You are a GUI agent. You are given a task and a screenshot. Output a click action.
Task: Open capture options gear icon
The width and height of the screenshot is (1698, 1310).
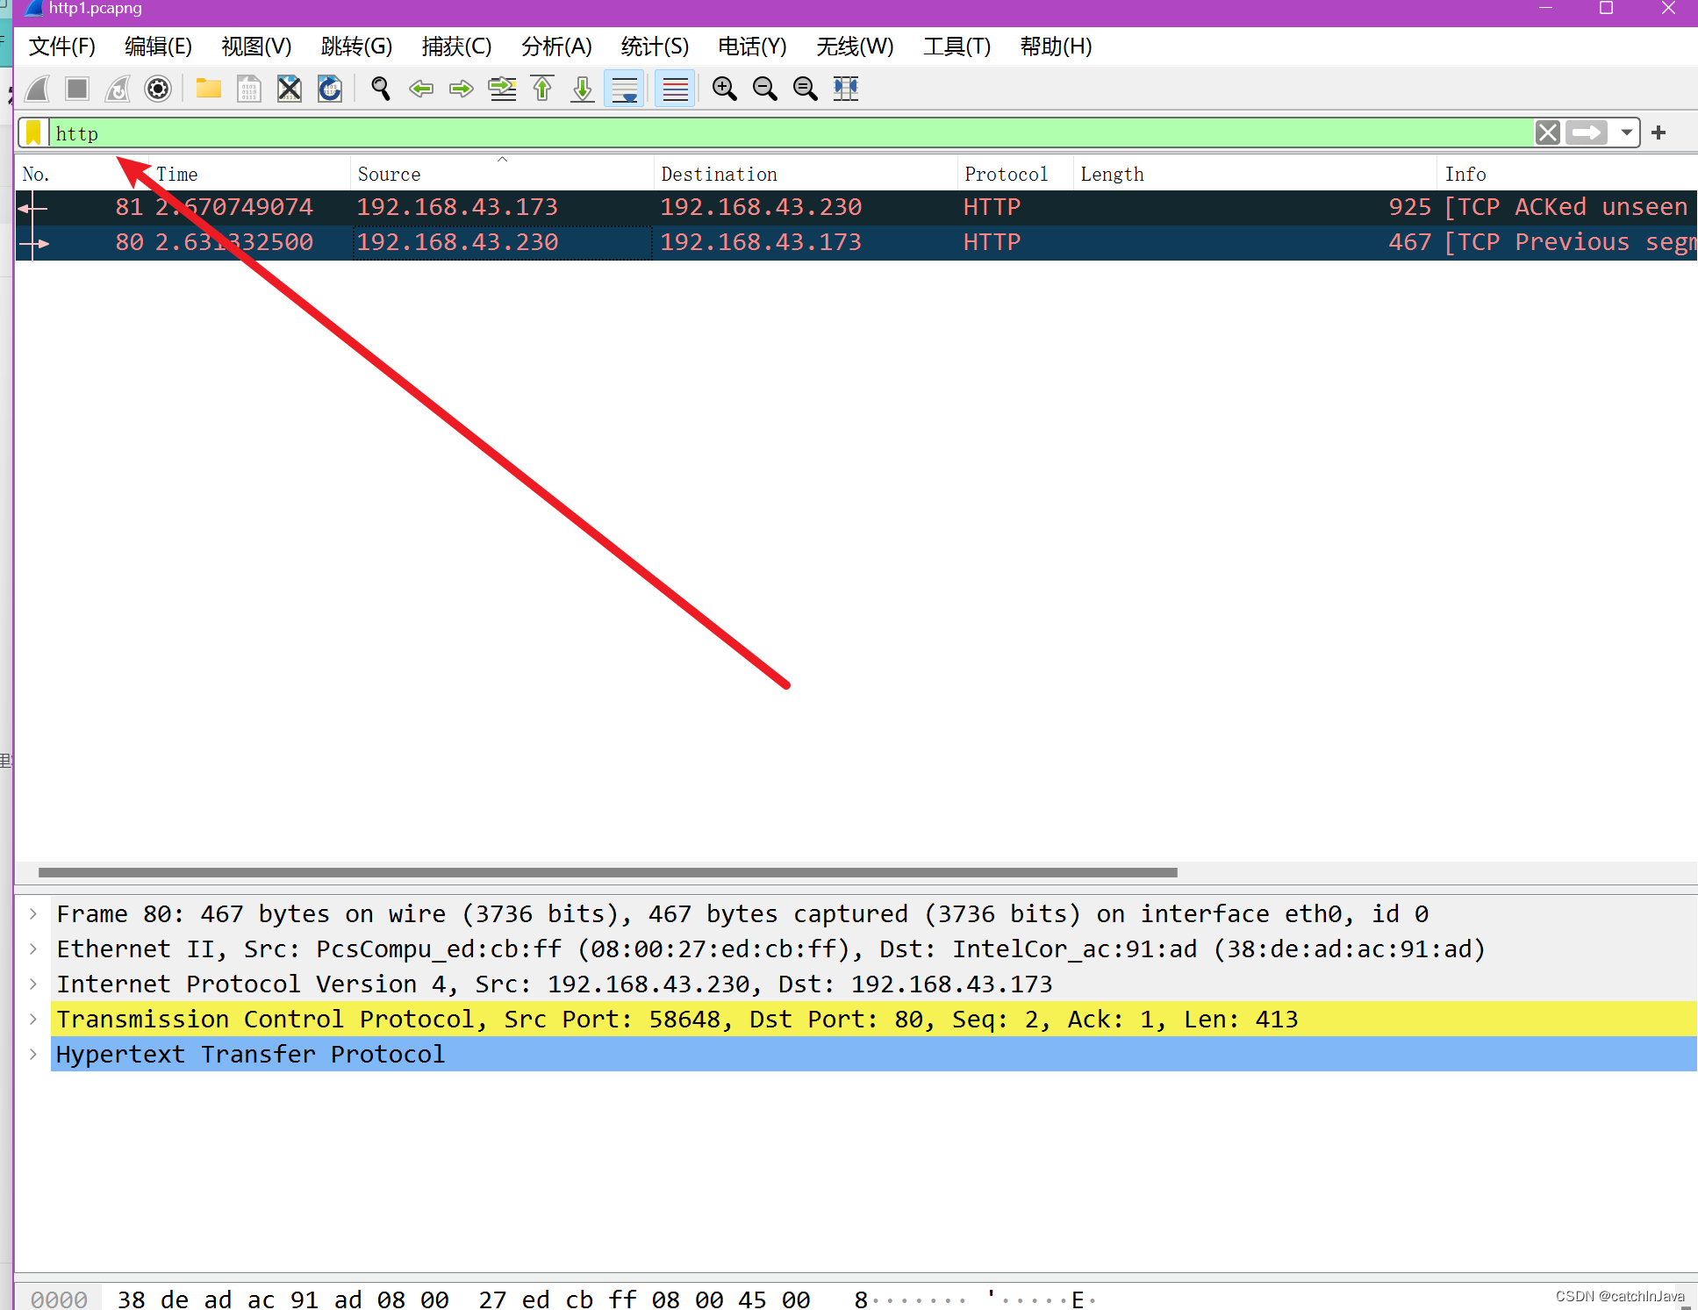pyautogui.click(x=158, y=89)
